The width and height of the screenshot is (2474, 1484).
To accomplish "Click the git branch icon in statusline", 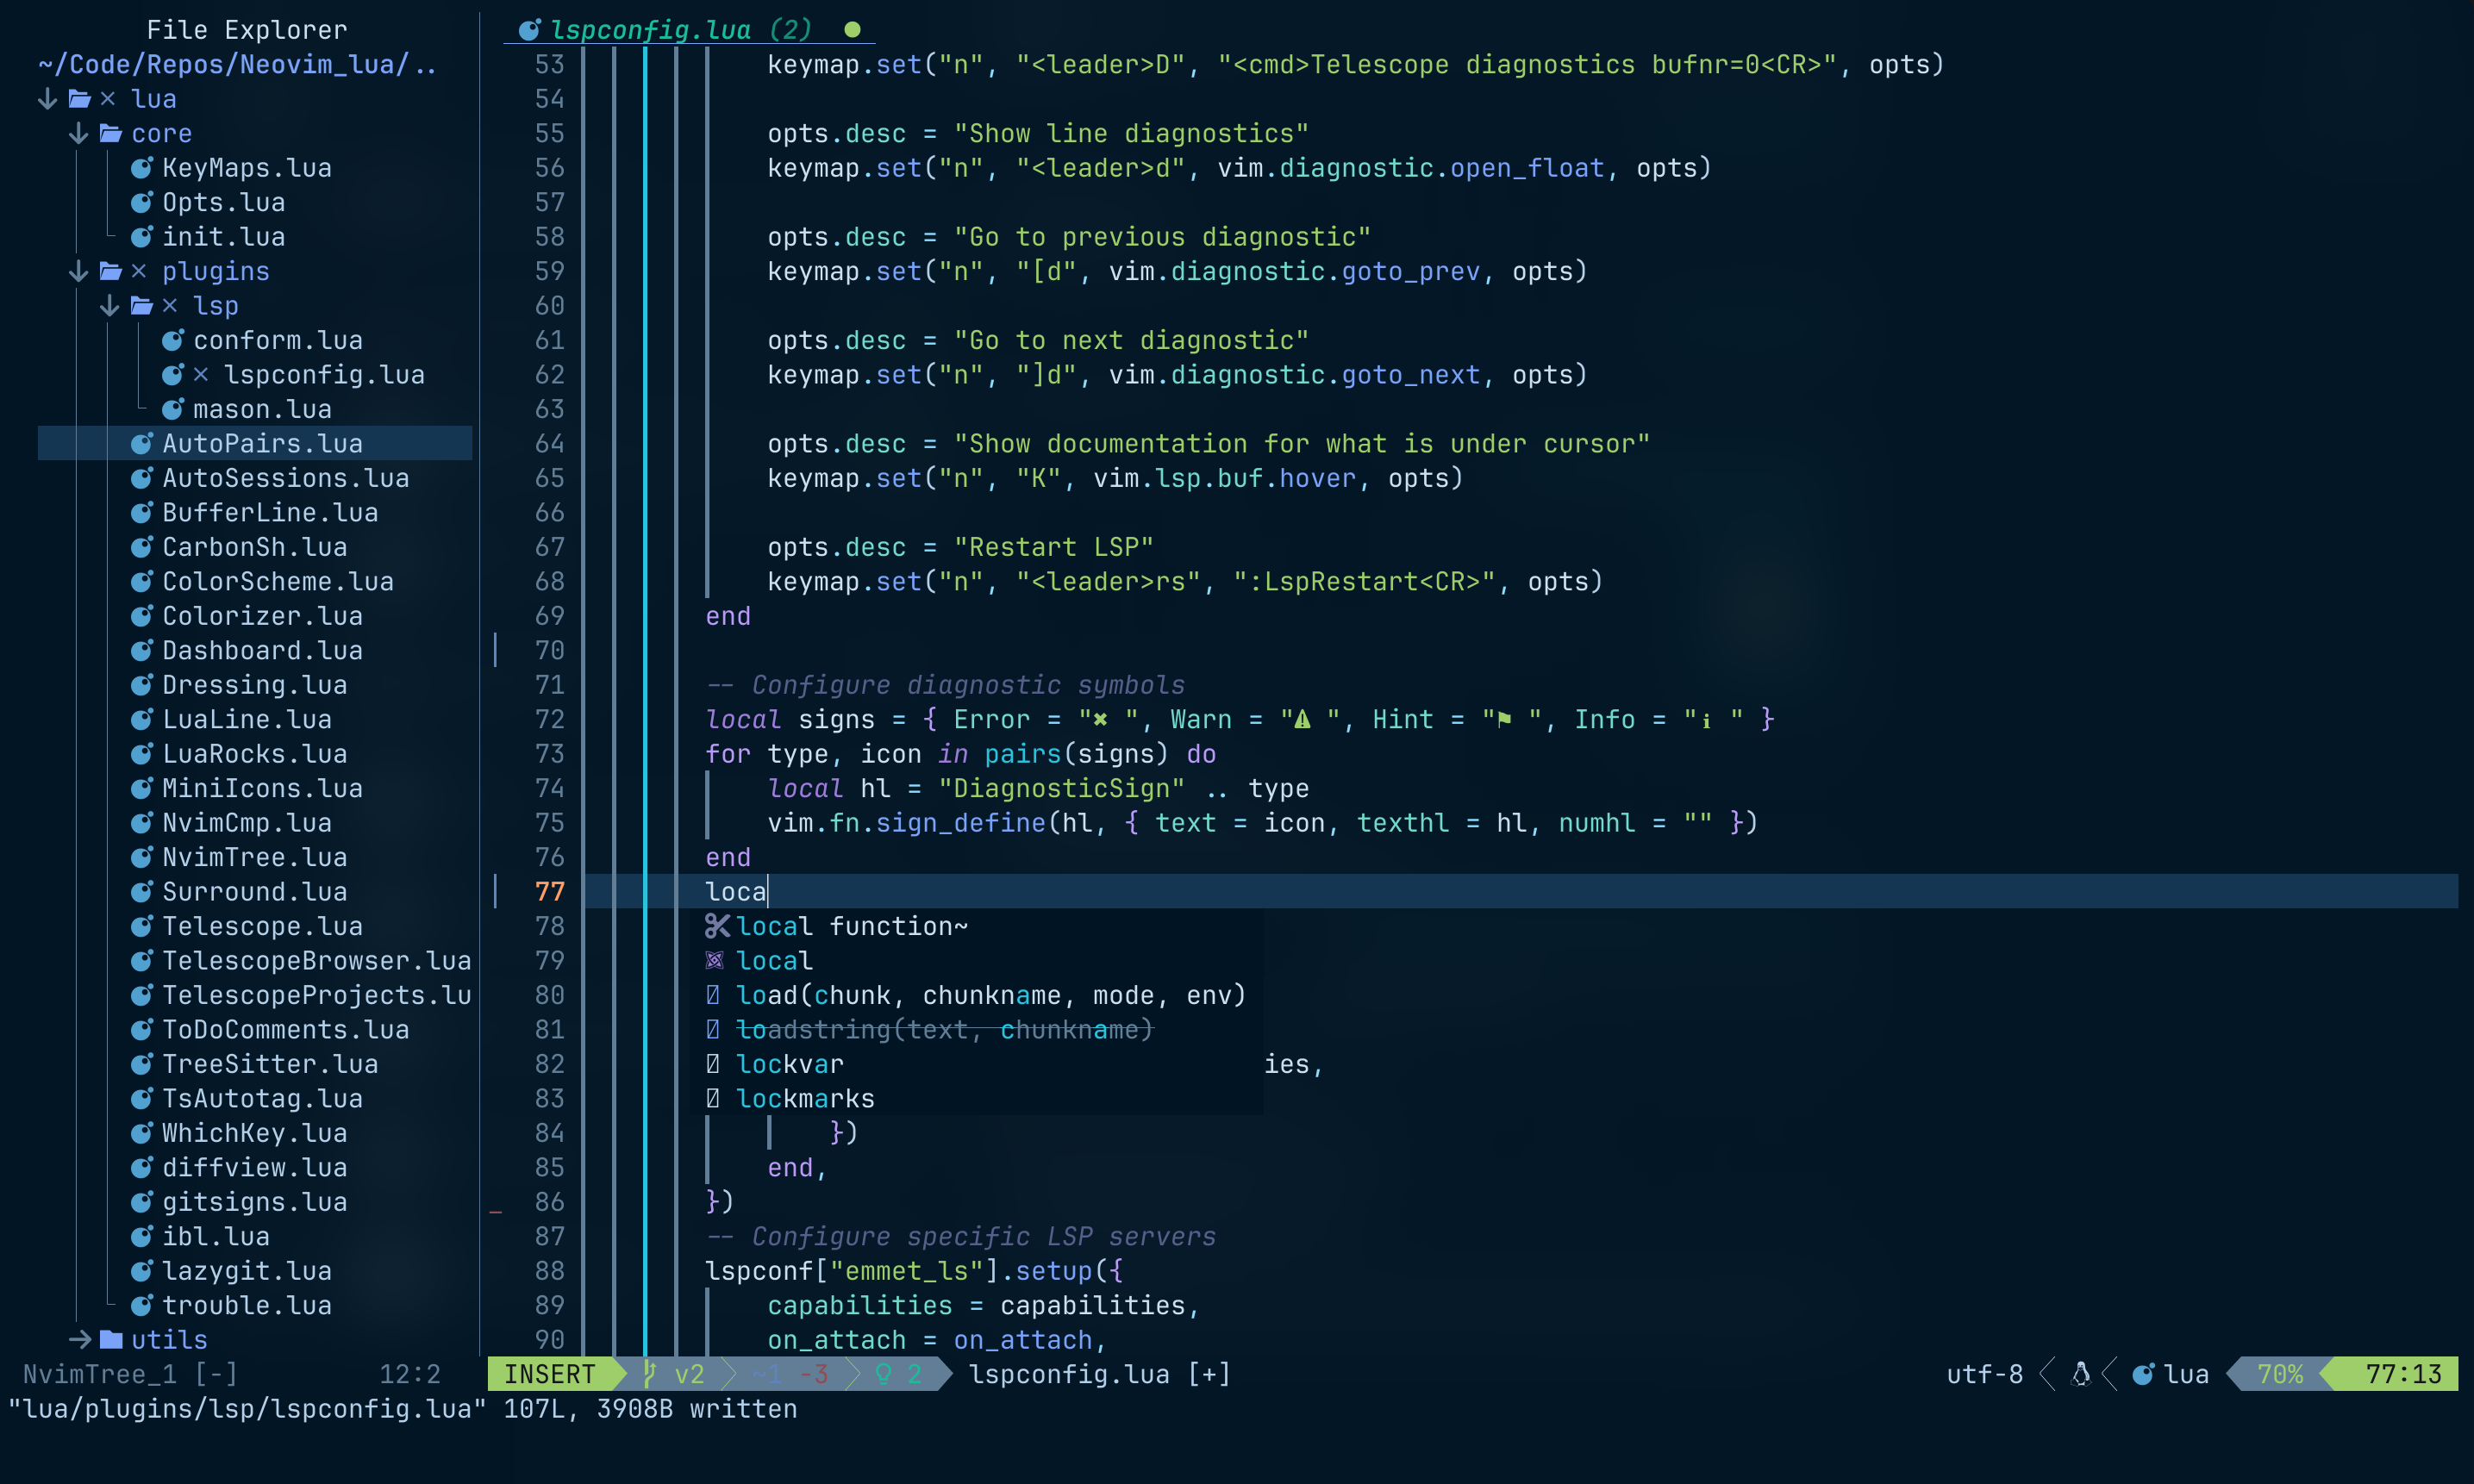I will (x=649, y=1374).
